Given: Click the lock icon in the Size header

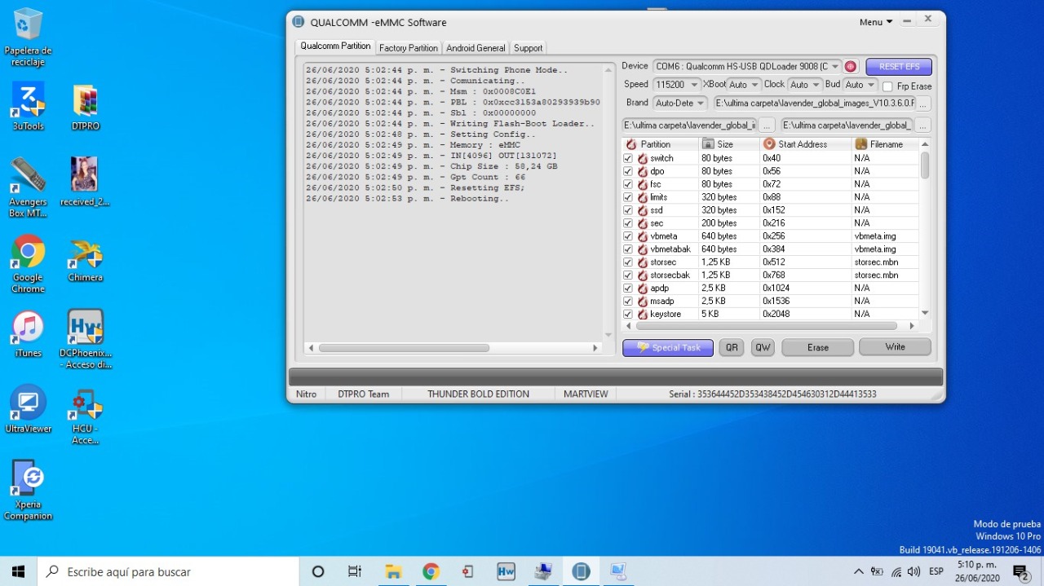Looking at the screenshot, I should point(708,144).
